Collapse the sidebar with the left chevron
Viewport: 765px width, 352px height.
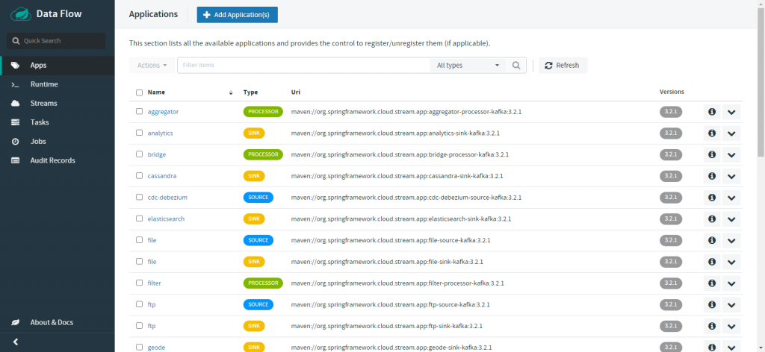click(16, 342)
